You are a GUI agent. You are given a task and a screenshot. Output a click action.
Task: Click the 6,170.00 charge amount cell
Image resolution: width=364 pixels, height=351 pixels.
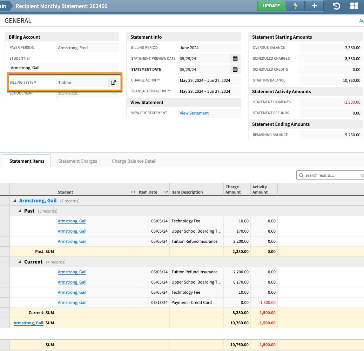pyautogui.click(x=237, y=282)
